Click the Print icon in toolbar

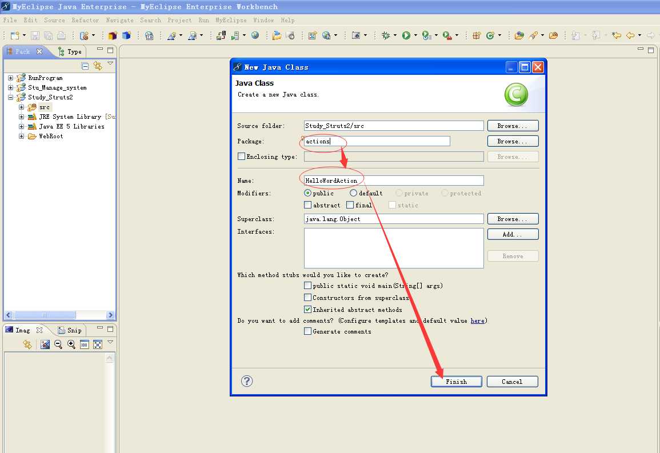tap(62, 36)
